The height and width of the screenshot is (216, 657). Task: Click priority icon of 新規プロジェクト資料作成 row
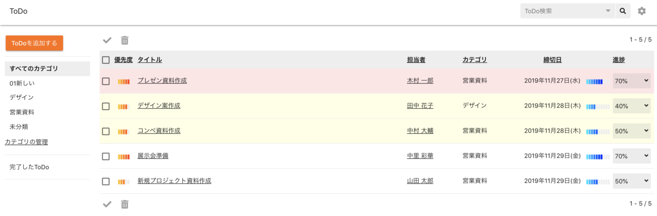[x=124, y=181]
